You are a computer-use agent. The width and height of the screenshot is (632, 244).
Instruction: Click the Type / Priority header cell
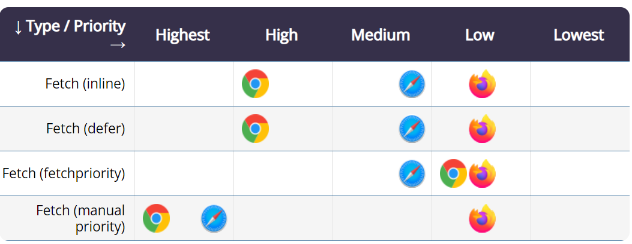click(x=69, y=35)
